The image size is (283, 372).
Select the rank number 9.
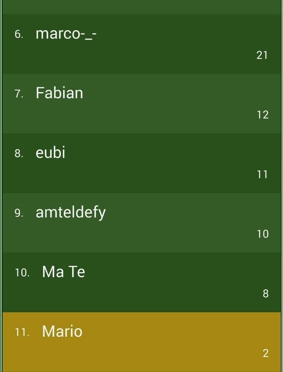[x=19, y=213]
